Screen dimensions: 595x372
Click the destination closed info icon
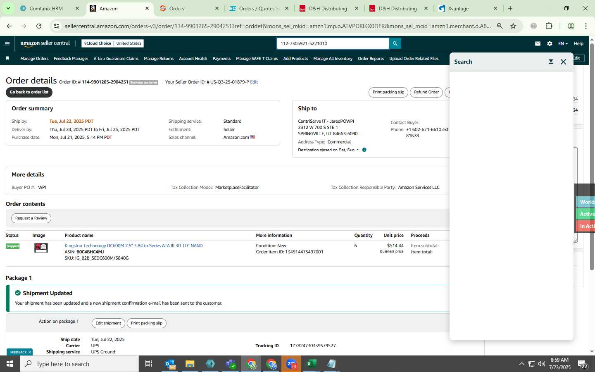point(364,150)
